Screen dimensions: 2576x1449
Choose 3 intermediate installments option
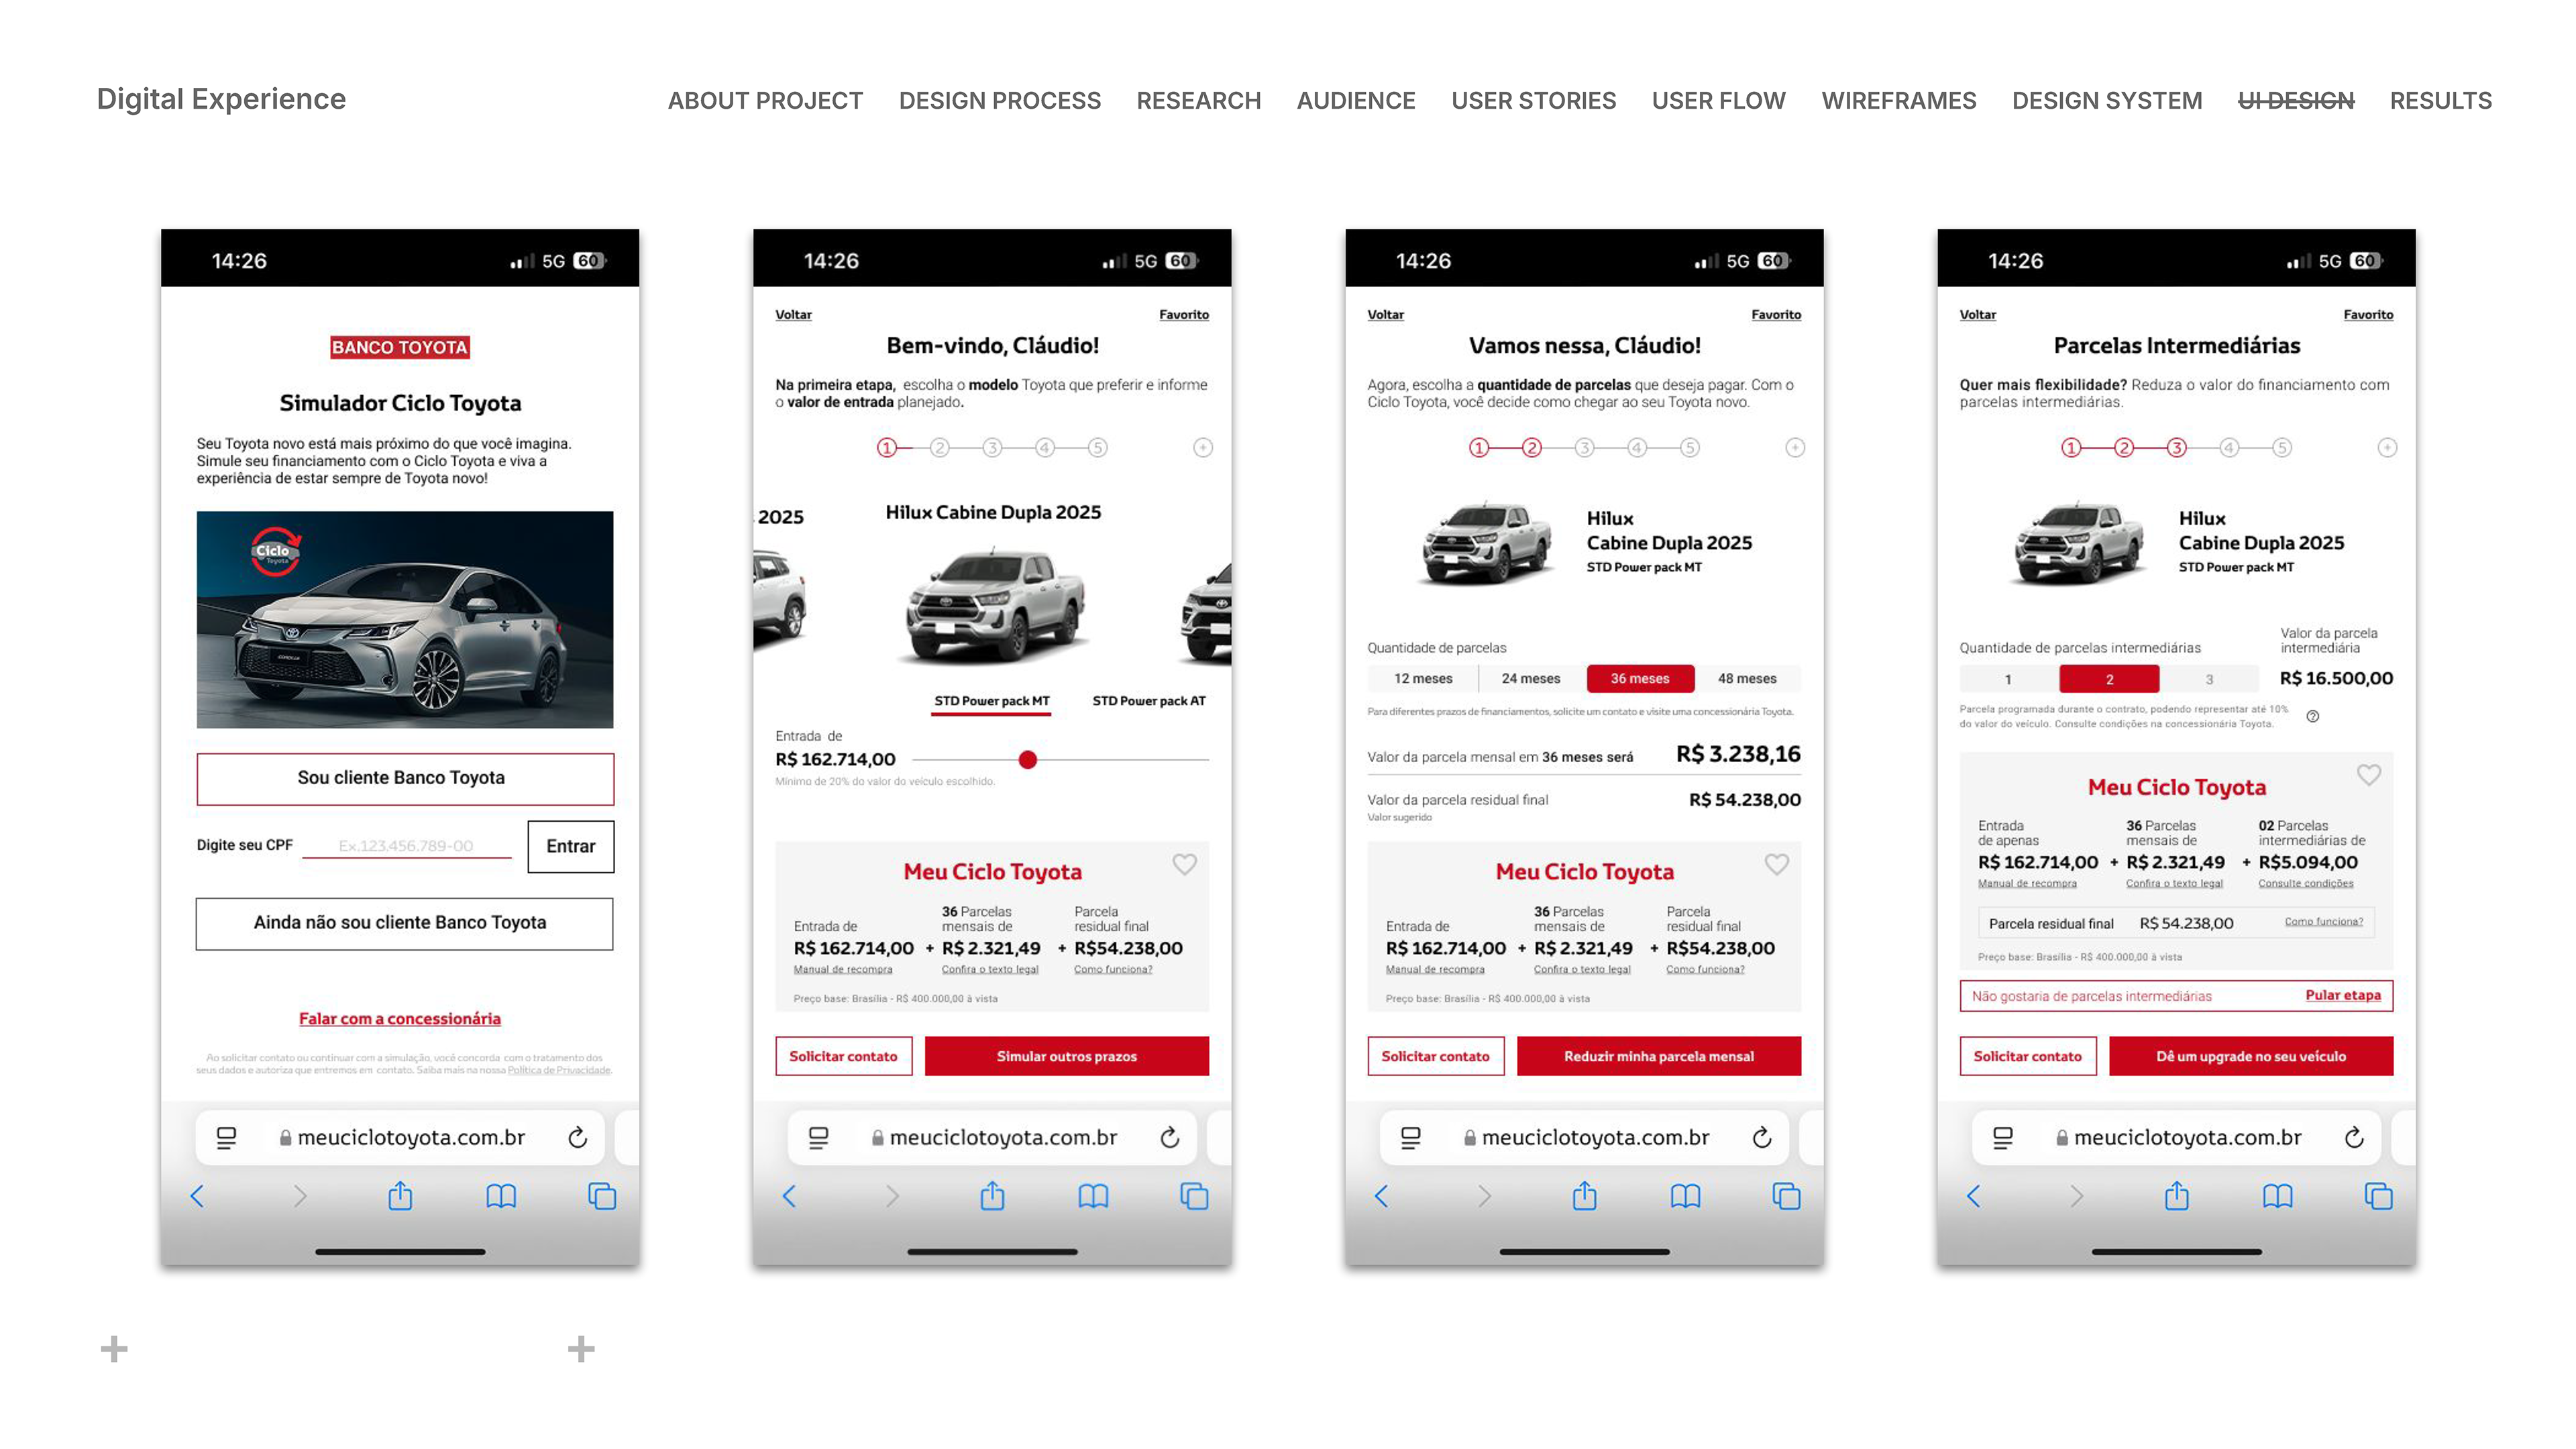pyautogui.click(x=2209, y=679)
